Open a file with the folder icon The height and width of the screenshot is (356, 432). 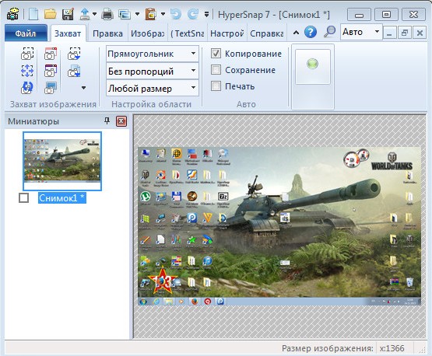51,14
